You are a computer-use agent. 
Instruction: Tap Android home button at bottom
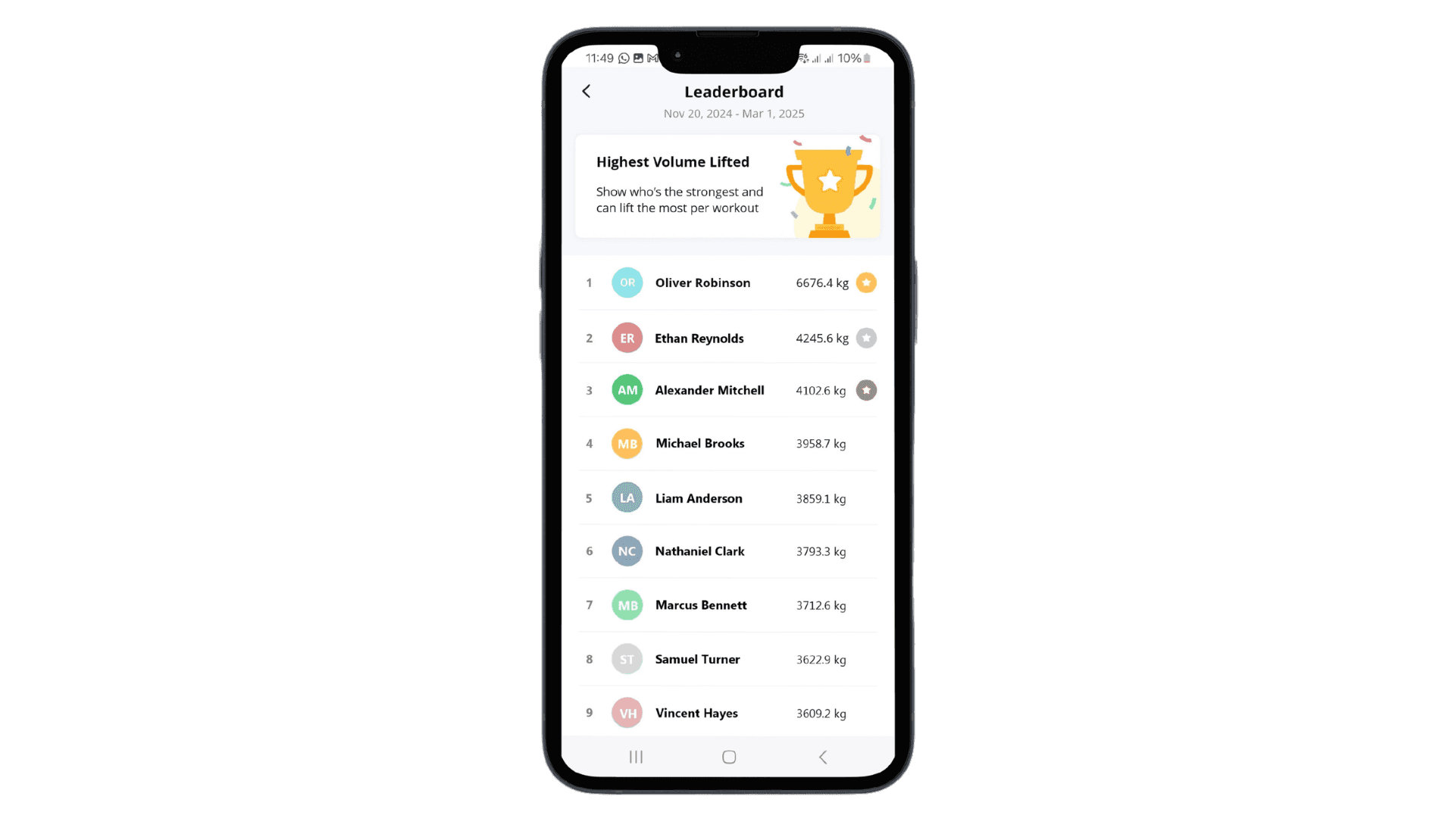[727, 756]
